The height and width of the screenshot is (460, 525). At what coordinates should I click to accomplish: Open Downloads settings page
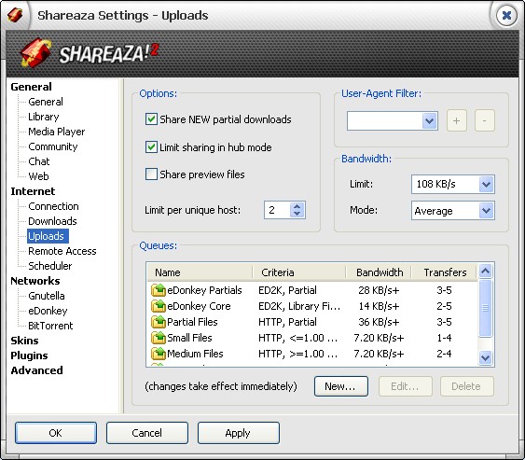[52, 221]
